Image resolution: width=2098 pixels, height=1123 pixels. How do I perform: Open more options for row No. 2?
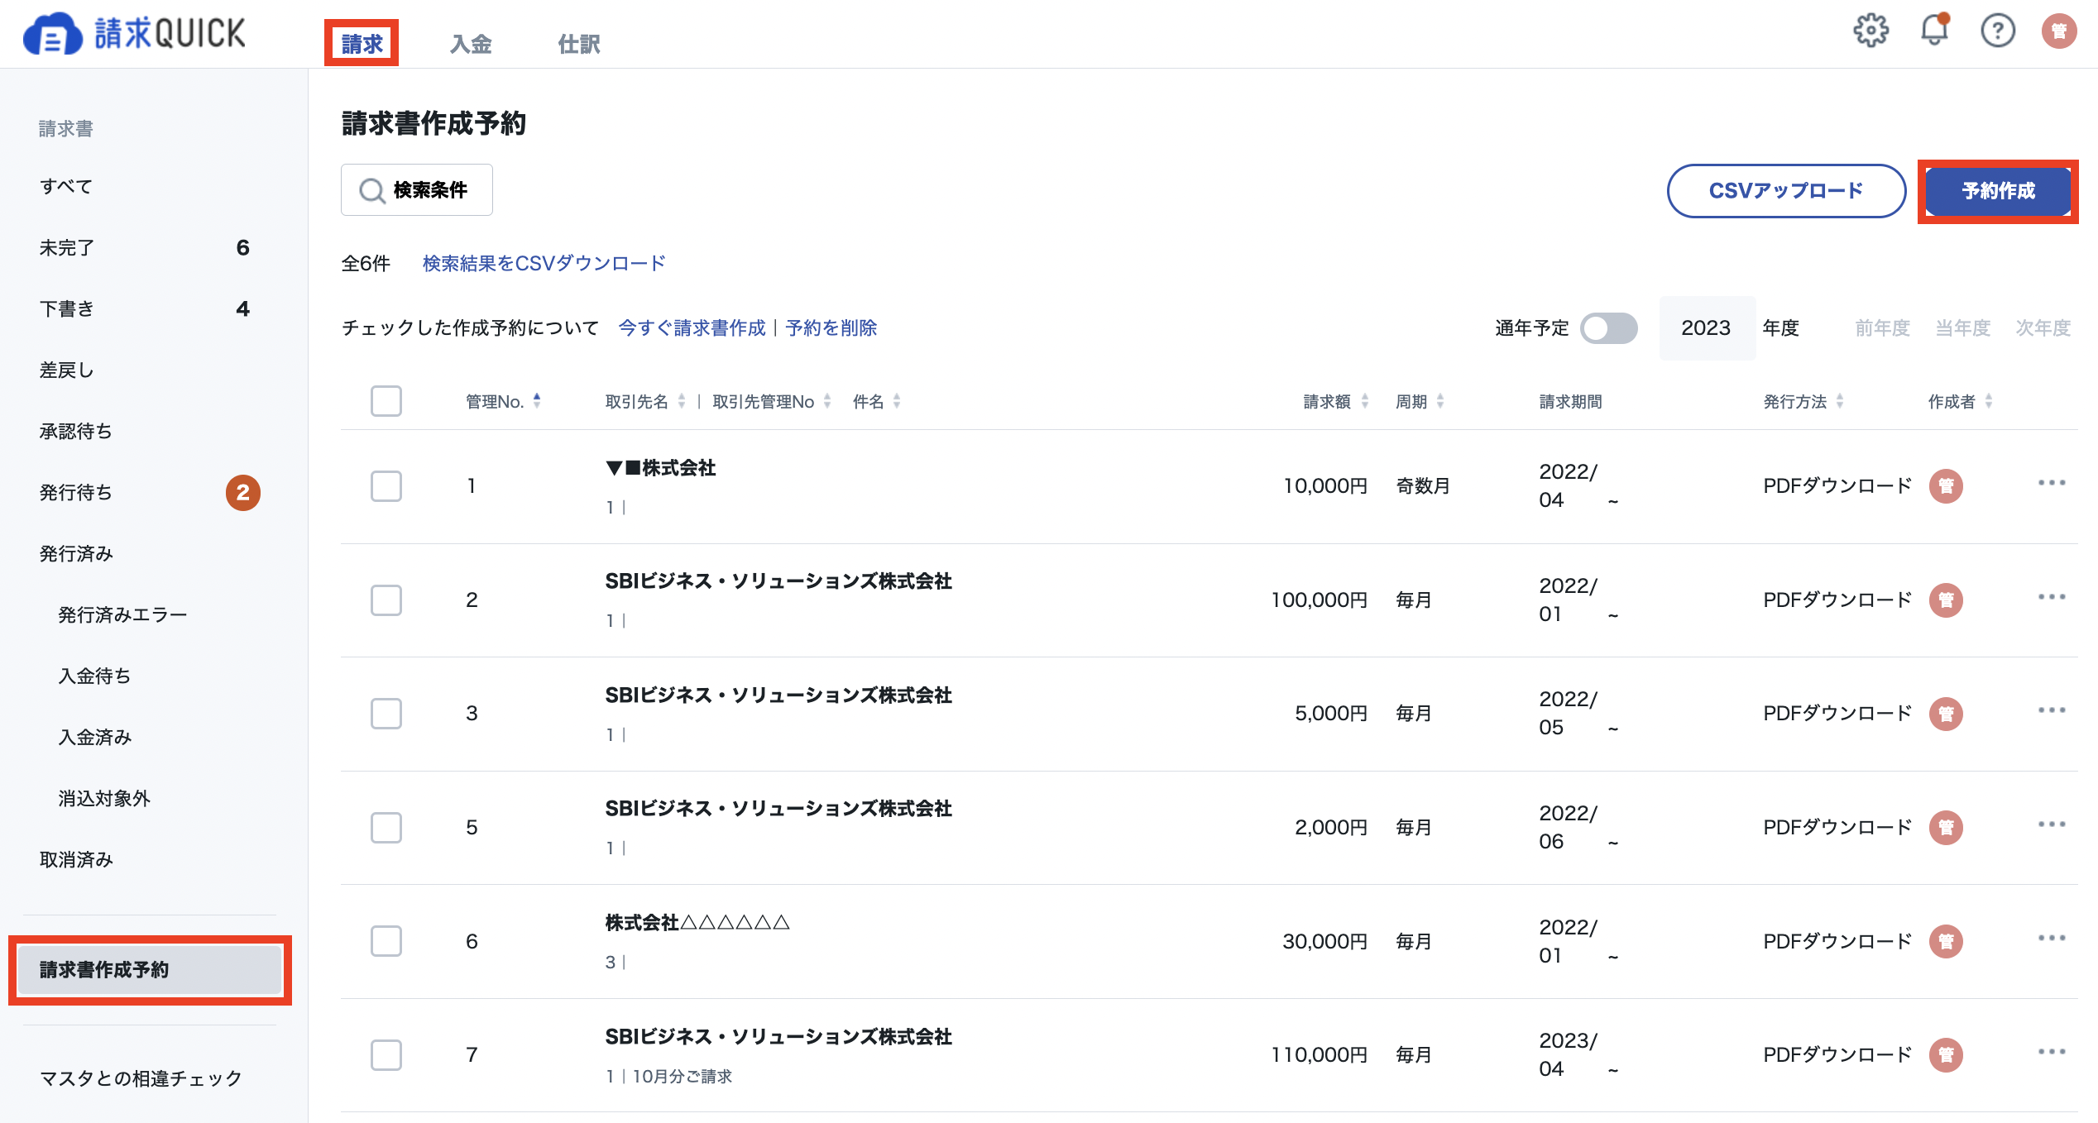point(2052,597)
